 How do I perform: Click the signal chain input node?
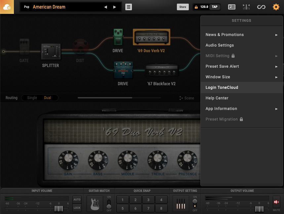[3, 52]
